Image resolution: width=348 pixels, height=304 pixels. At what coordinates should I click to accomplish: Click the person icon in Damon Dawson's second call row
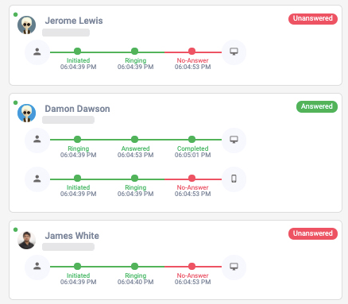[x=37, y=179]
